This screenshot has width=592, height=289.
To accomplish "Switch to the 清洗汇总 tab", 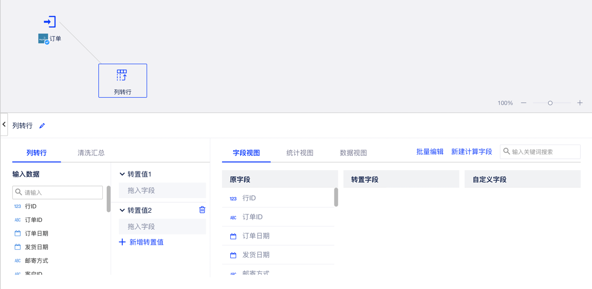I will (x=91, y=153).
